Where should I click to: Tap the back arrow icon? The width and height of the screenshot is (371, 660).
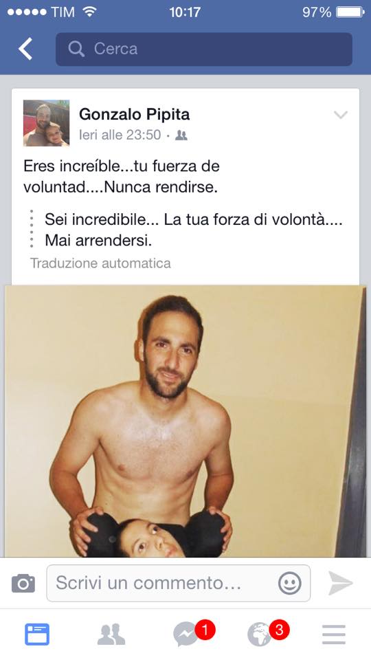point(25,49)
